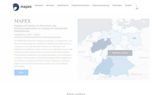Click the Österreich label on the map
Screen dimensions: 152x95
coord(137,74)
